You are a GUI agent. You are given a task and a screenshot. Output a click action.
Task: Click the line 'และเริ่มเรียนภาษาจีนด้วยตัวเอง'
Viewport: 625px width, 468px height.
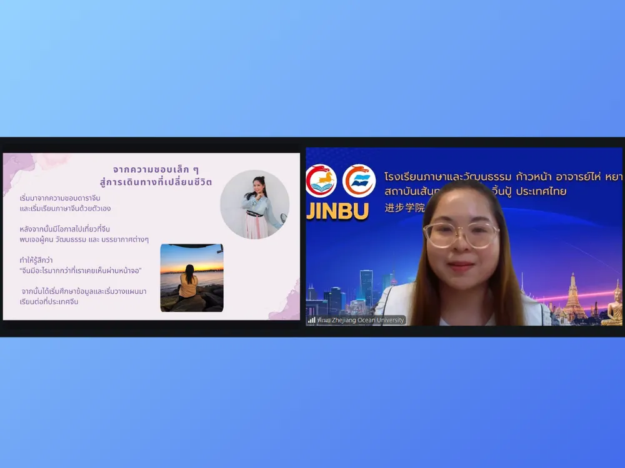[65, 208]
